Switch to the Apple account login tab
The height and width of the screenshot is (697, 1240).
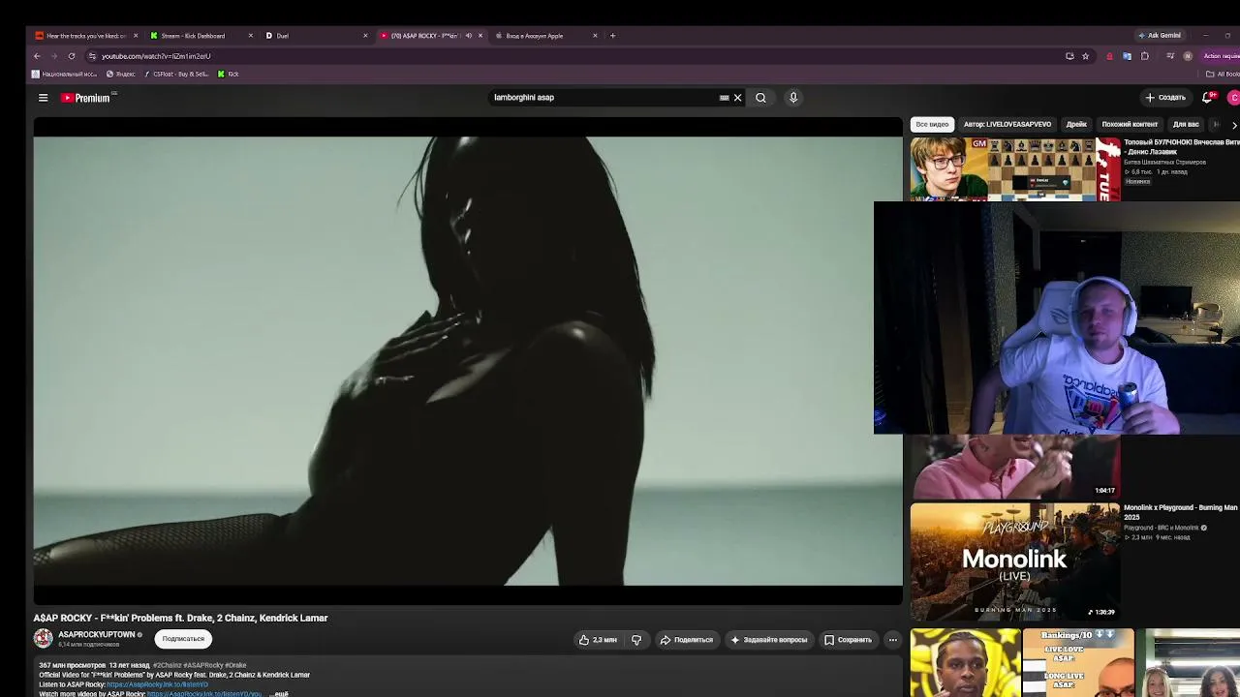(544, 36)
